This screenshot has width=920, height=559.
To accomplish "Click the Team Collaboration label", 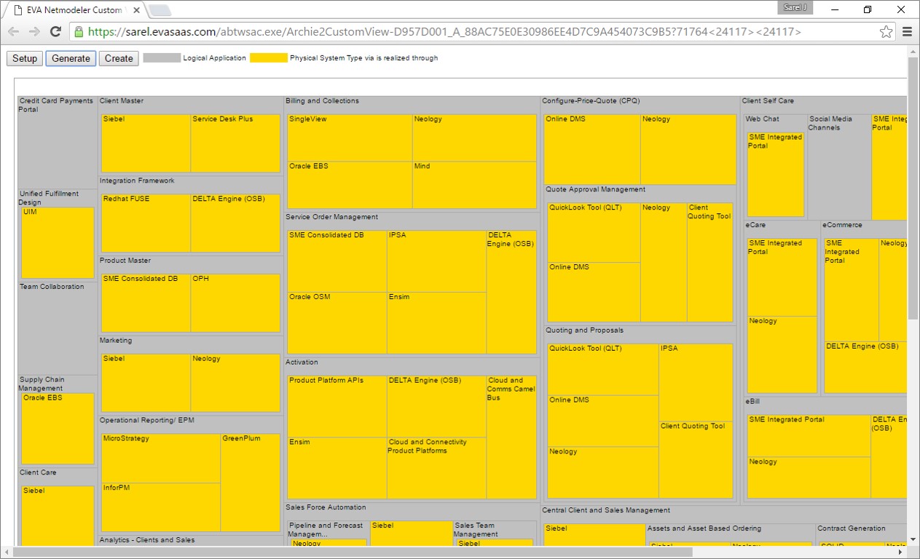I will coord(52,287).
